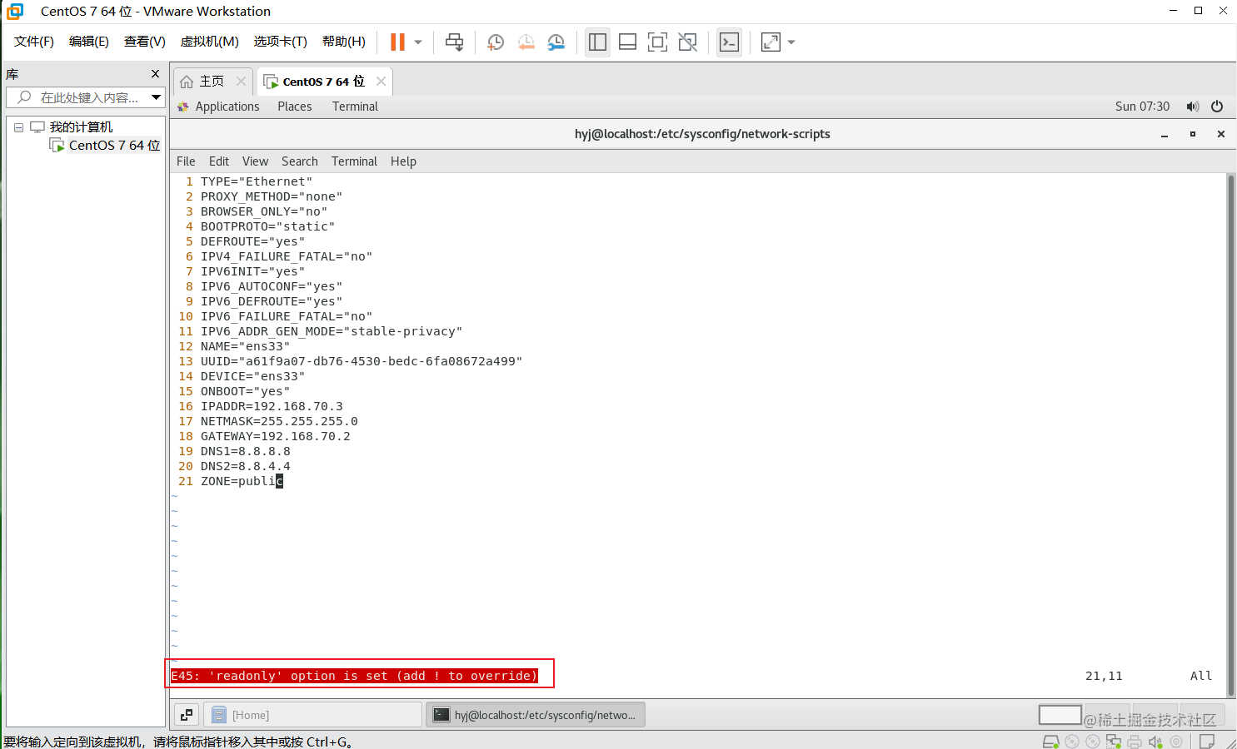Select the [Home] window in taskbar
The width and height of the screenshot is (1237, 749).
pos(314,715)
